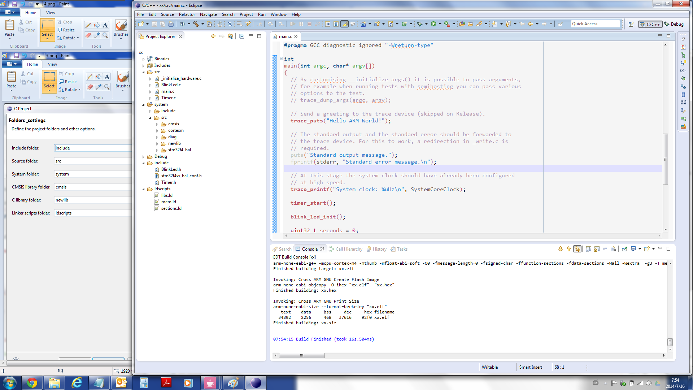Open the Debug button dropdown arrow
This screenshot has height=390, width=693.
tap(426, 24)
